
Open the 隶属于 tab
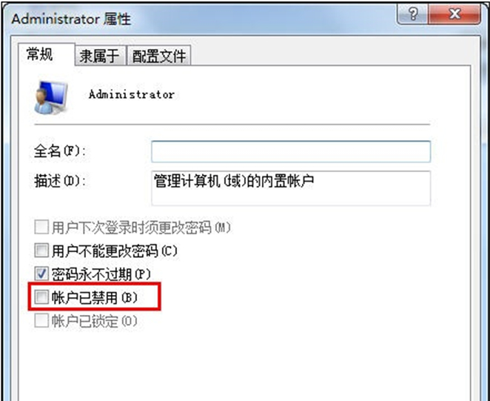(x=101, y=56)
